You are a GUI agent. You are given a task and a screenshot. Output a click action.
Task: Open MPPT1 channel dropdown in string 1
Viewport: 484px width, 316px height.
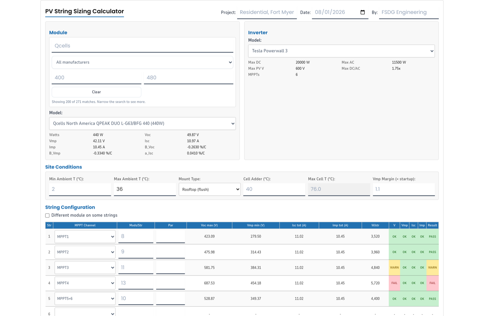(x=85, y=236)
